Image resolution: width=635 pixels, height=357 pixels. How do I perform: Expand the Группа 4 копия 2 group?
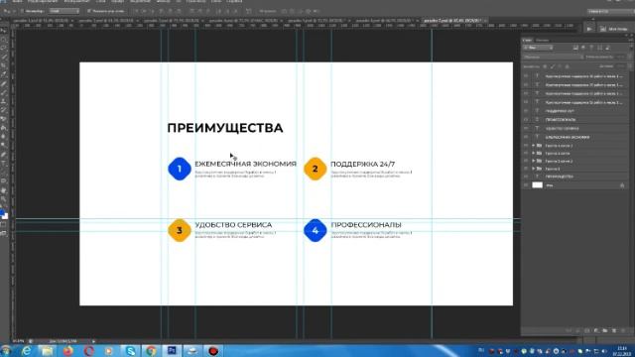coord(534,146)
